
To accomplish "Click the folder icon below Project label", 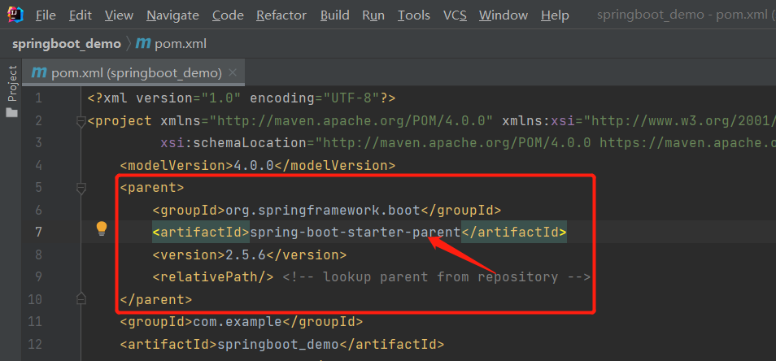I will point(12,113).
